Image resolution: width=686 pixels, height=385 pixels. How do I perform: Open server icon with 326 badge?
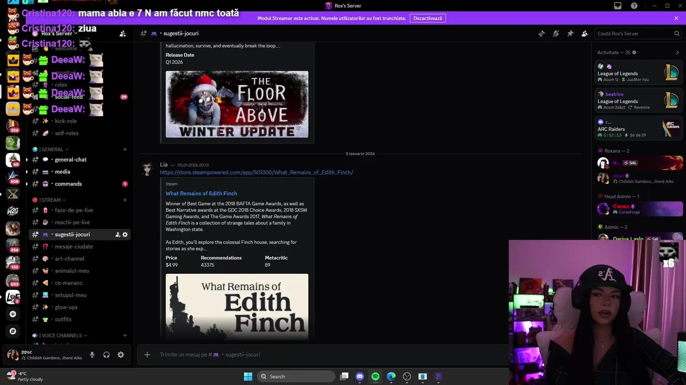pos(13,126)
